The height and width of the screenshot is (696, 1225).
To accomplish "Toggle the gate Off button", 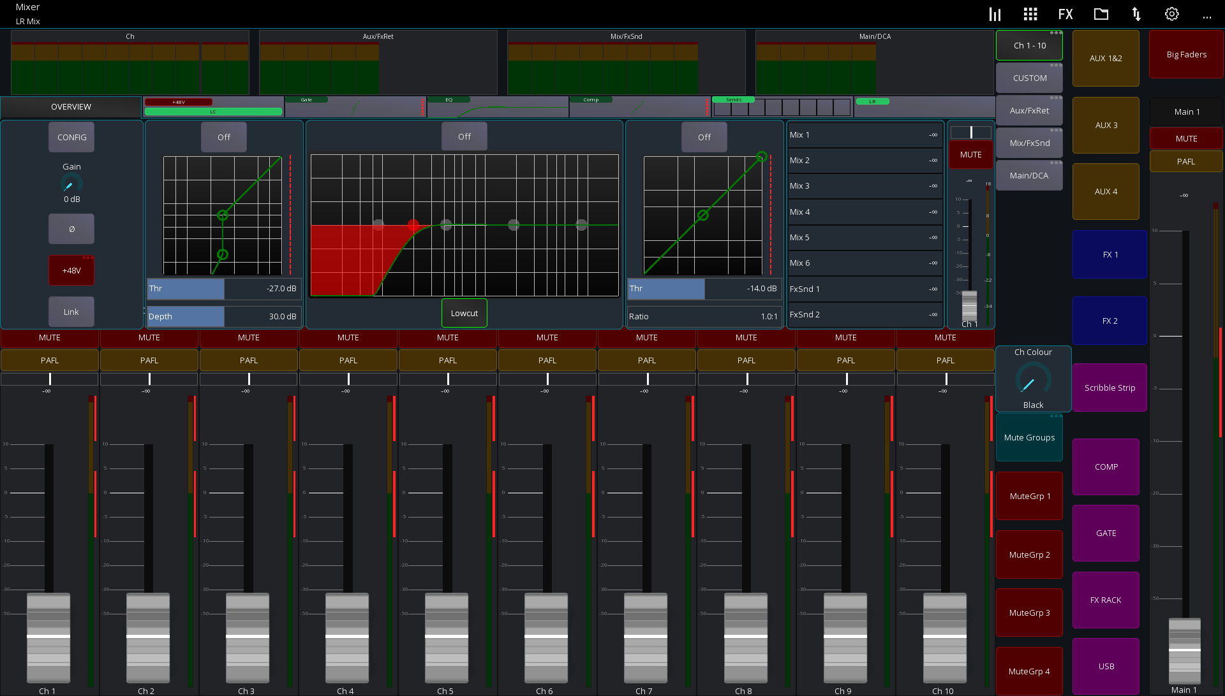I will click(x=224, y=136).
